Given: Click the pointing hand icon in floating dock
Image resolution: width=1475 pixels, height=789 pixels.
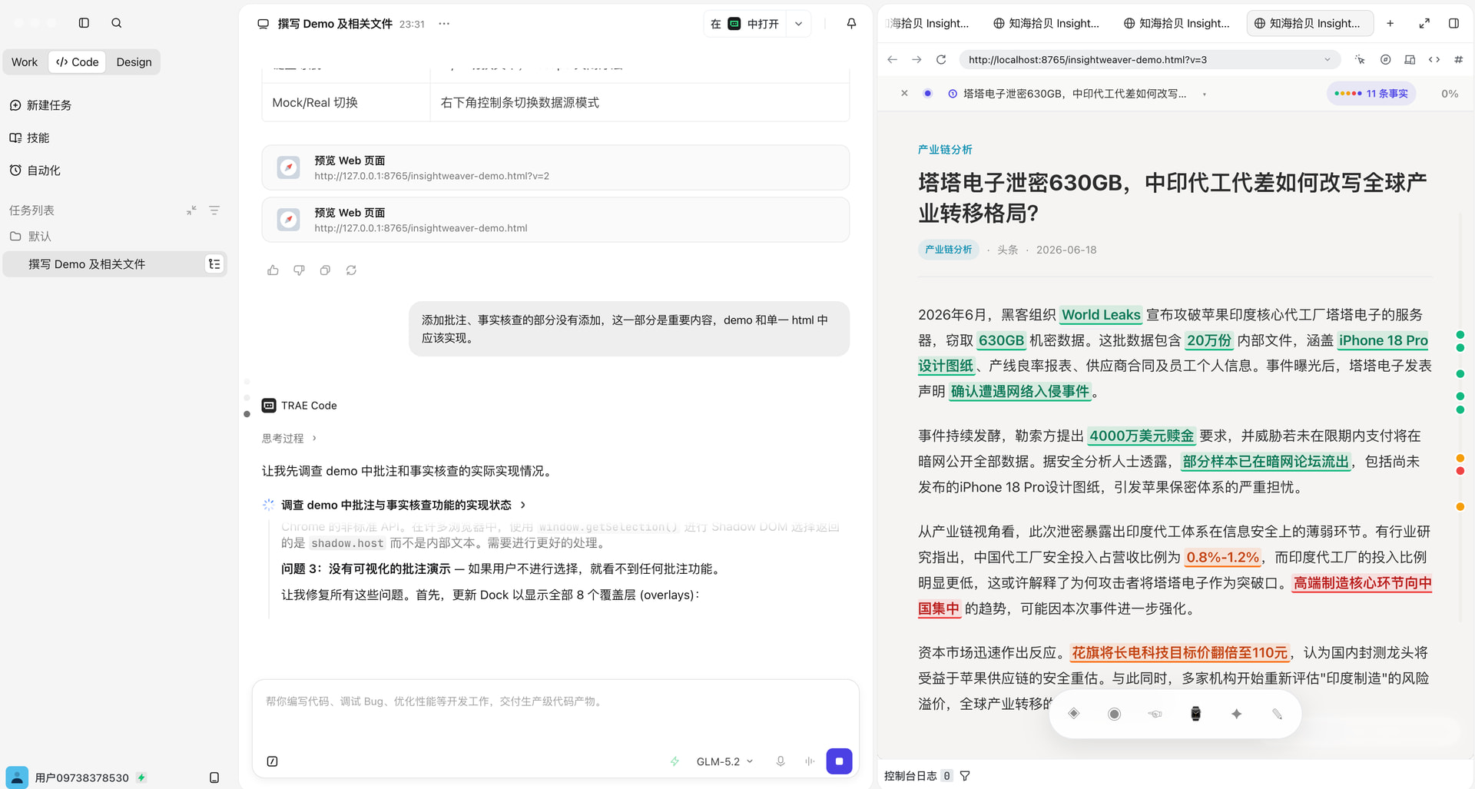Looking at the screenshot, I should point(1155,714).
